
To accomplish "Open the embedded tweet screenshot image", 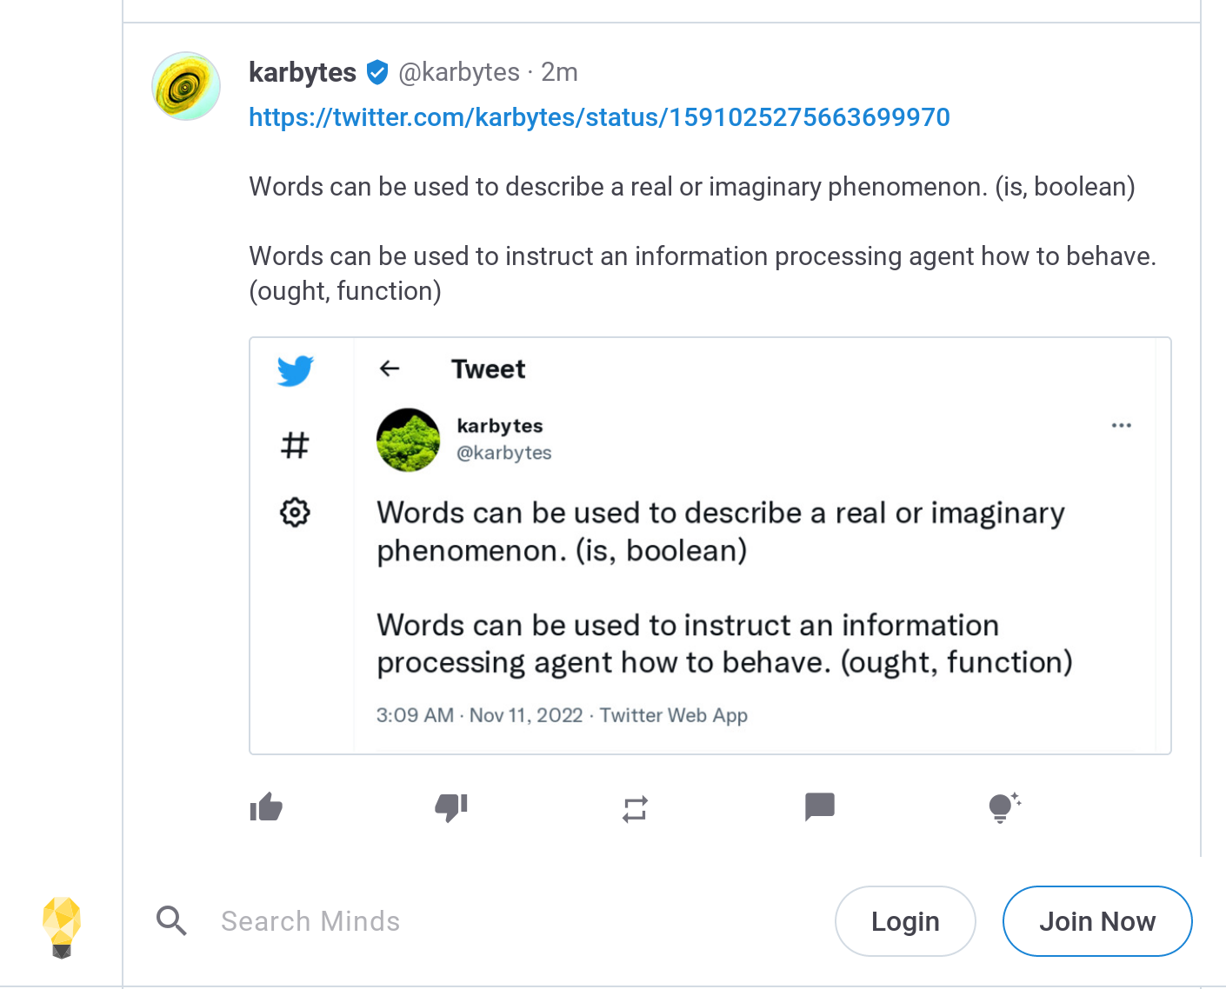I will click(x=710, y=546).
